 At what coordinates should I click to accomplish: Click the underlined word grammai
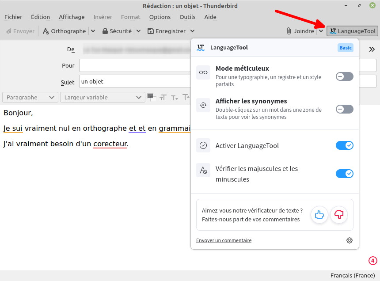coord(175,128)
